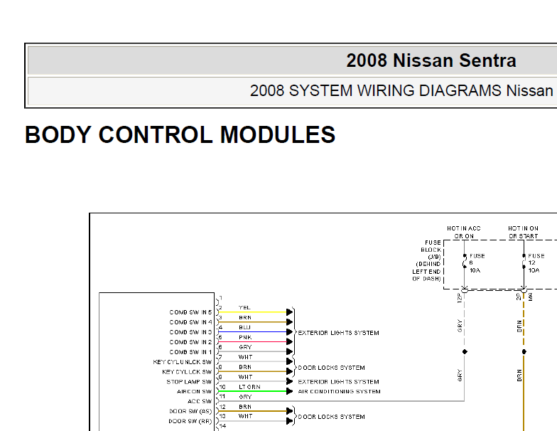The image size is (557, 431).
Task: Click the "PNK" wire color label
Action: (x=245, y=337)
